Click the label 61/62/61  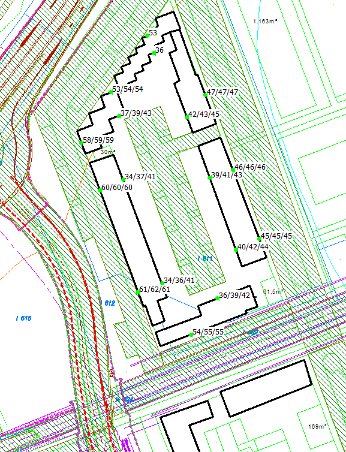coord(154,289)
